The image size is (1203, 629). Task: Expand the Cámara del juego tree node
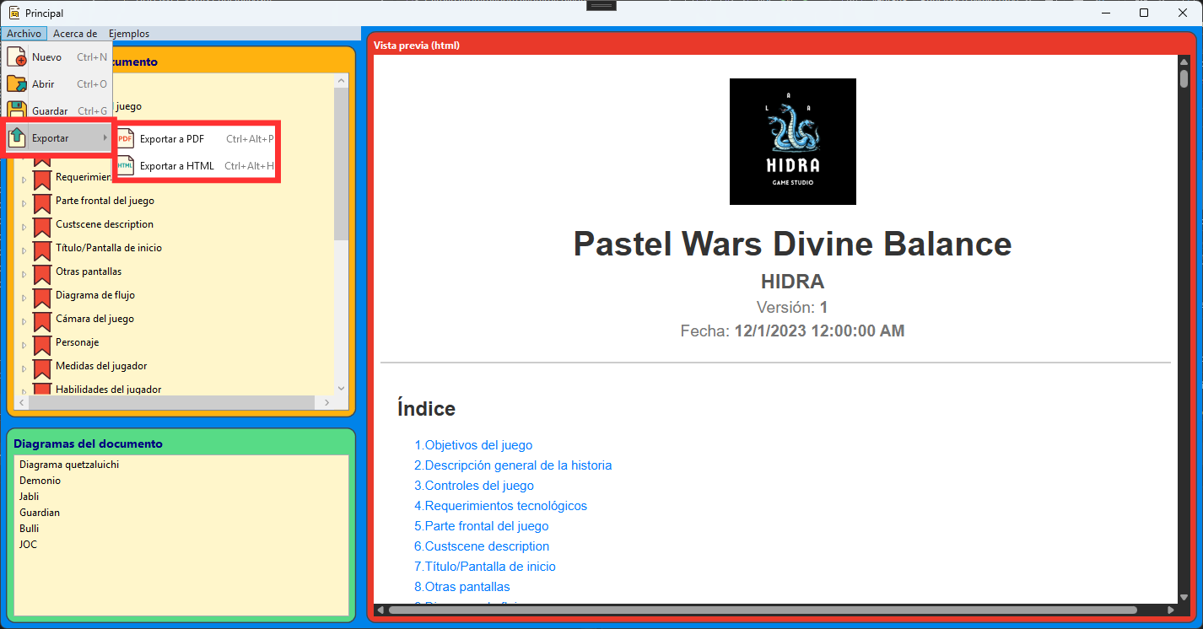[24, 321]
